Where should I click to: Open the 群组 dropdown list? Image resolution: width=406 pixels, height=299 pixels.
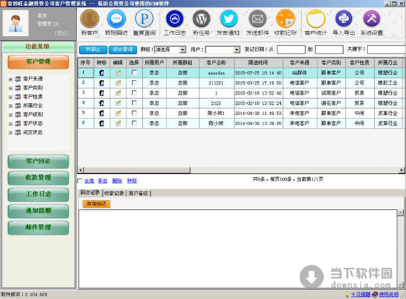pyautogui.click(x=172, y=49)
